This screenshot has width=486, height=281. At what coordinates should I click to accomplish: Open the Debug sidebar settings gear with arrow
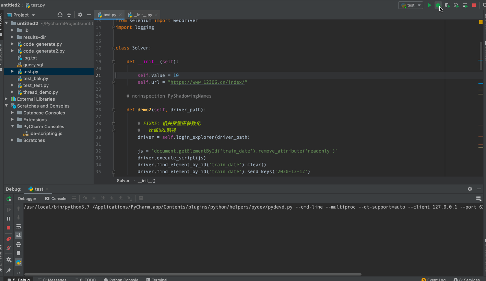9,260
